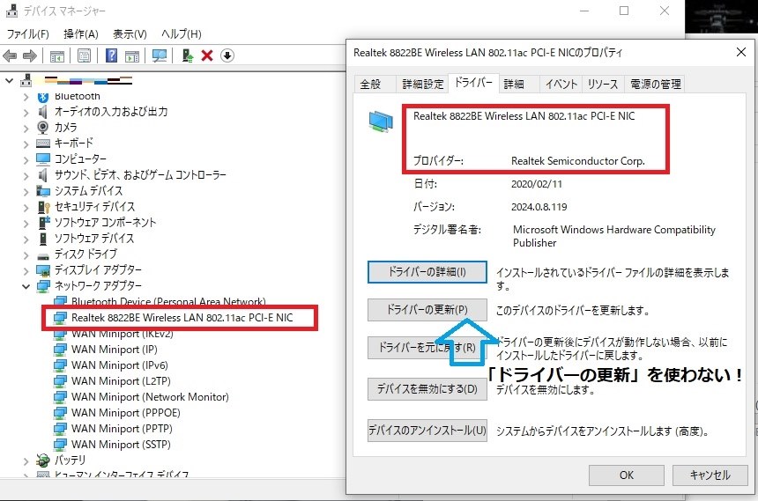
Task: Expand the Bluetooth device category
Action: coord(26,97)
